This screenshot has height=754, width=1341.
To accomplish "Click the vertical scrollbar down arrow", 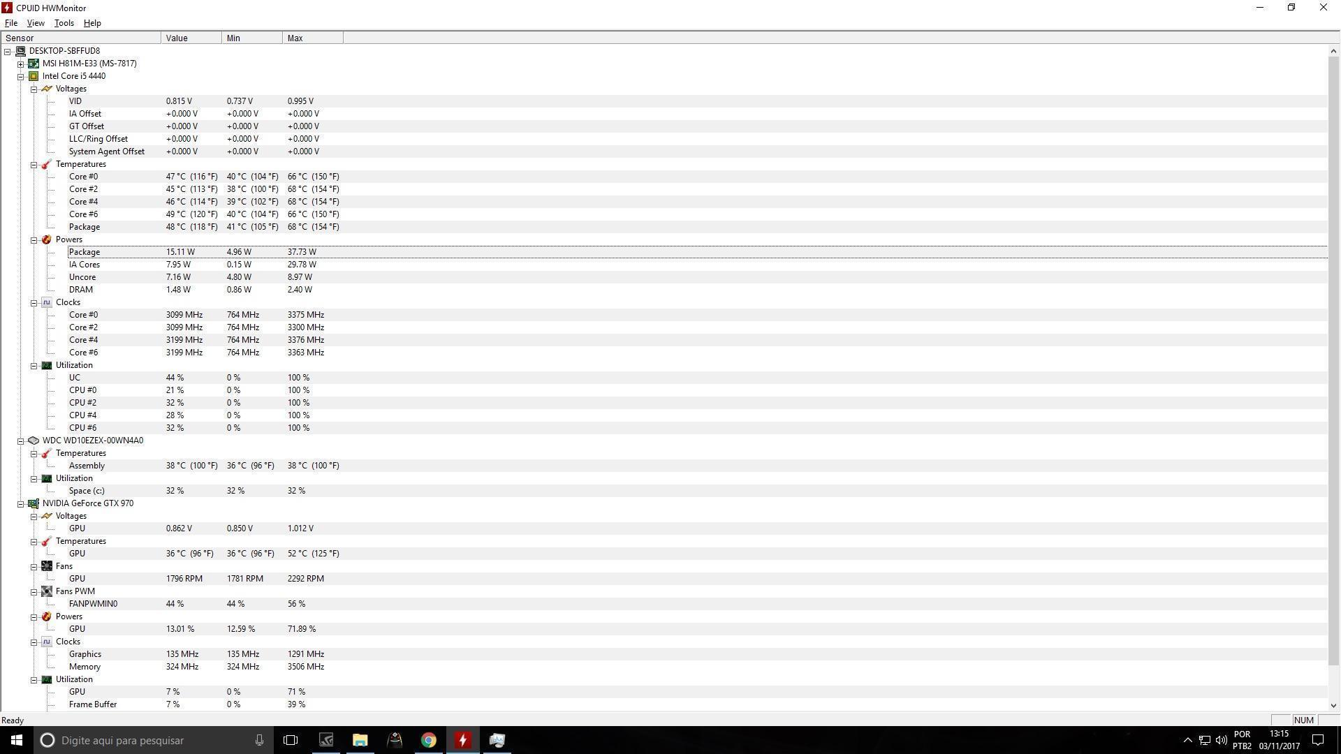I will point(1334,705).
